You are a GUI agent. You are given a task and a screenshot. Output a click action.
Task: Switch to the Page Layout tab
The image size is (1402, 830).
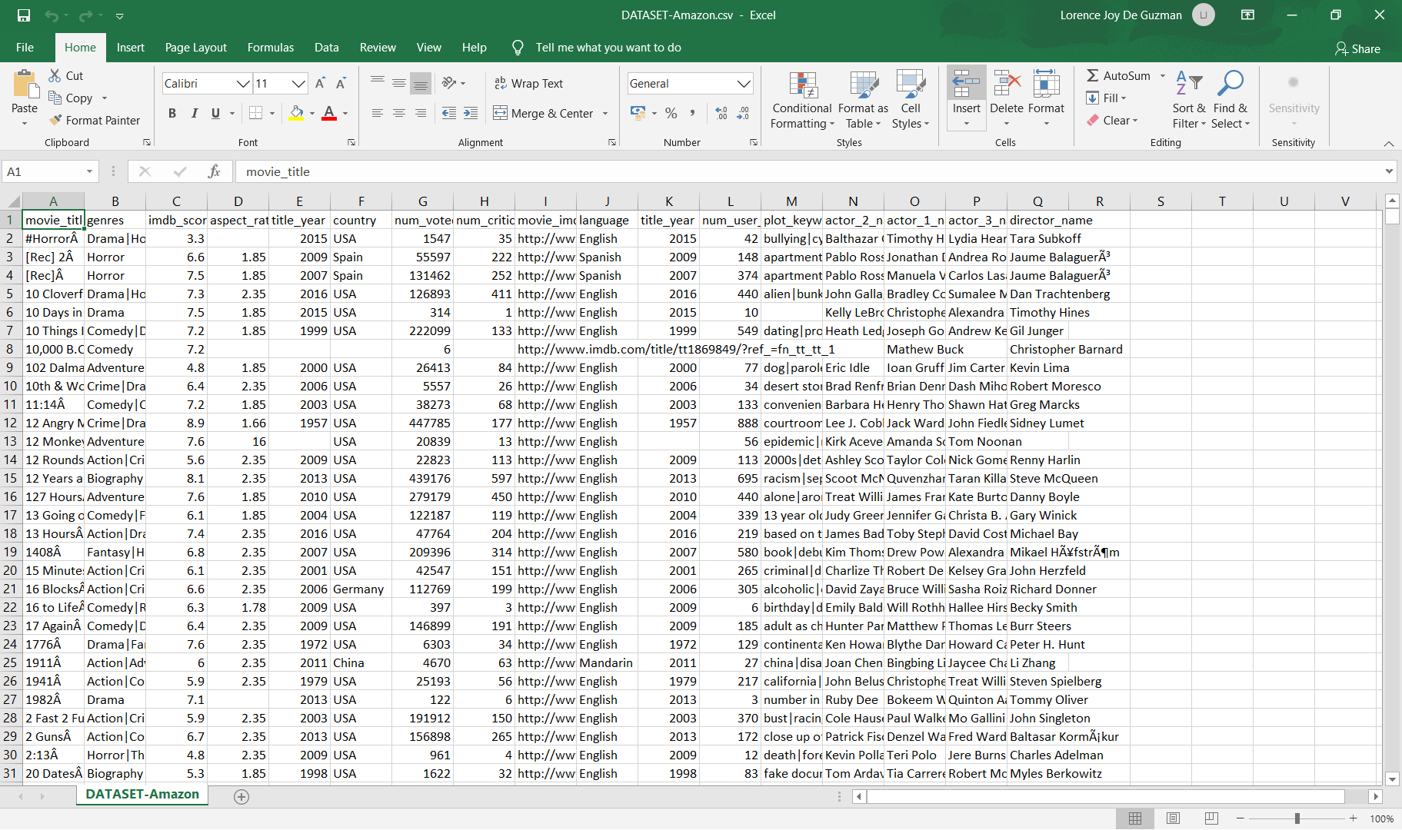point(195,48)
